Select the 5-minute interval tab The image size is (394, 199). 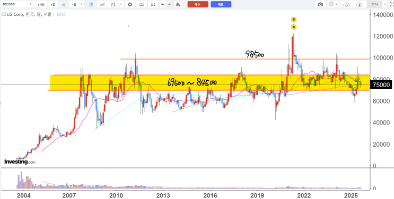coord(30,4)
